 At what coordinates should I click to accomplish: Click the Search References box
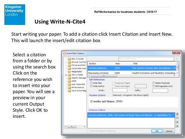pyautogui.click(x=146, y=59)
